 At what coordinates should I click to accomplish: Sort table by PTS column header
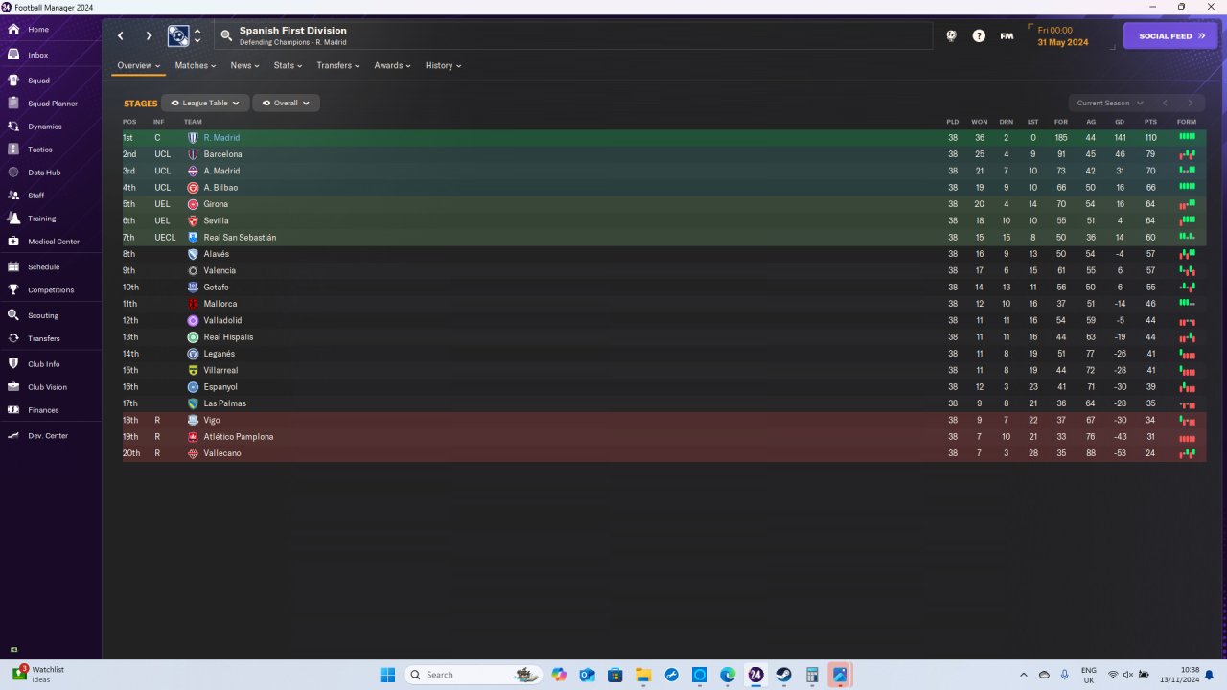click(1150, 122)
